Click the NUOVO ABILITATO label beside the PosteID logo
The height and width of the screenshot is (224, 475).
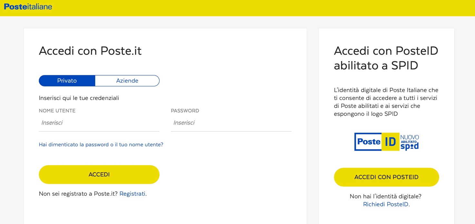pyautogui.click(x=409, y=139)
